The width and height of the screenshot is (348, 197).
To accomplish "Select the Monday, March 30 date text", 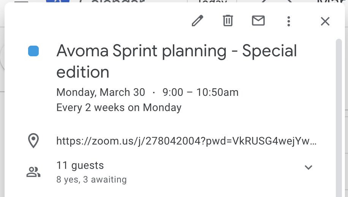I will click(101, 92).
